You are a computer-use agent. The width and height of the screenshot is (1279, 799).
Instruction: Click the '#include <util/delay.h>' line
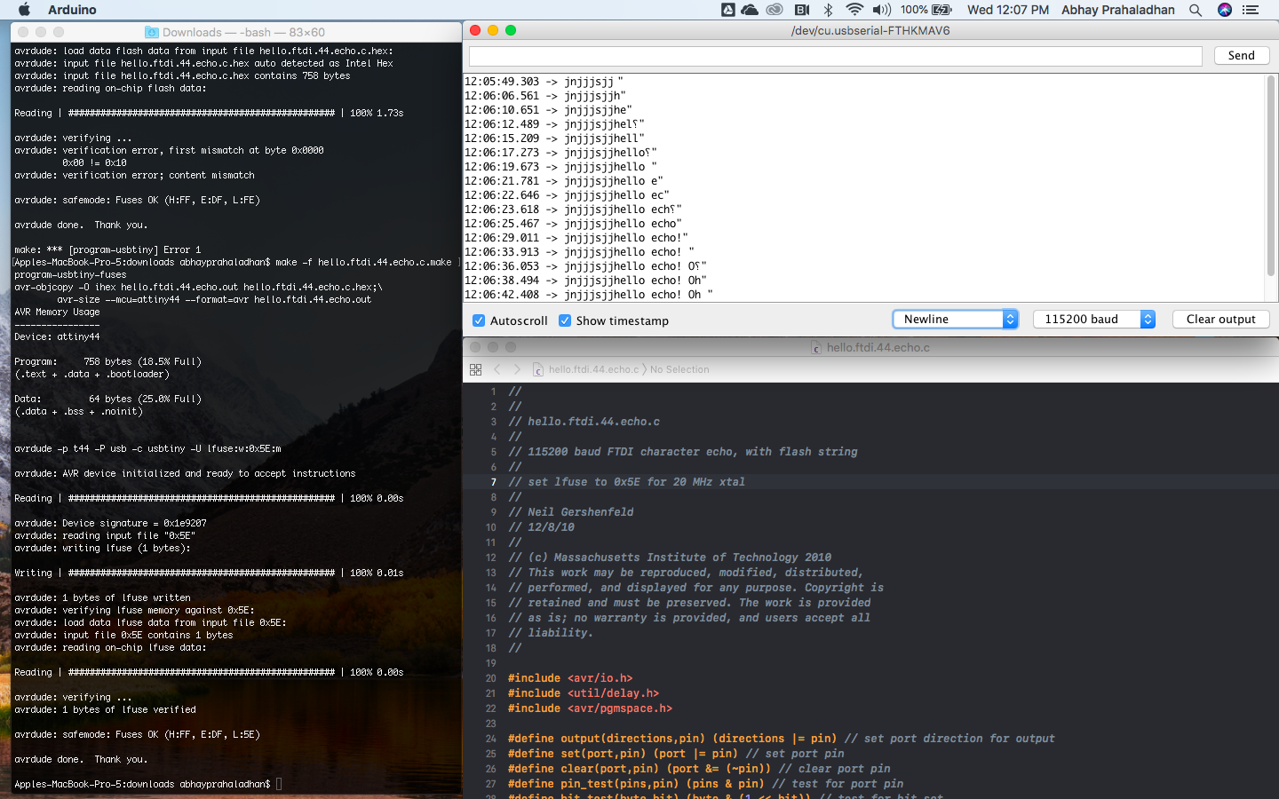point(584,693)
